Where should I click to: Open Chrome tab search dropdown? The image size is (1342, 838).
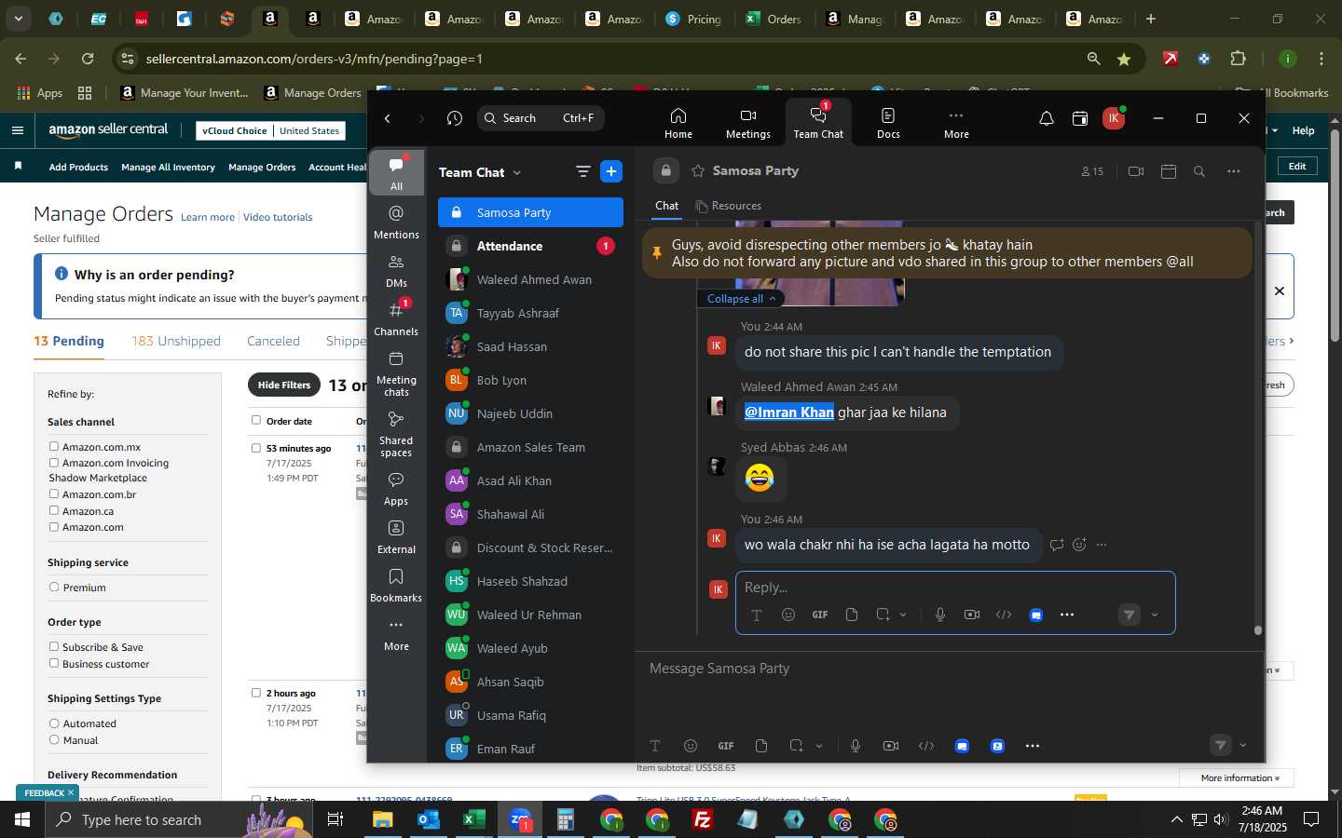click(18, 19)
